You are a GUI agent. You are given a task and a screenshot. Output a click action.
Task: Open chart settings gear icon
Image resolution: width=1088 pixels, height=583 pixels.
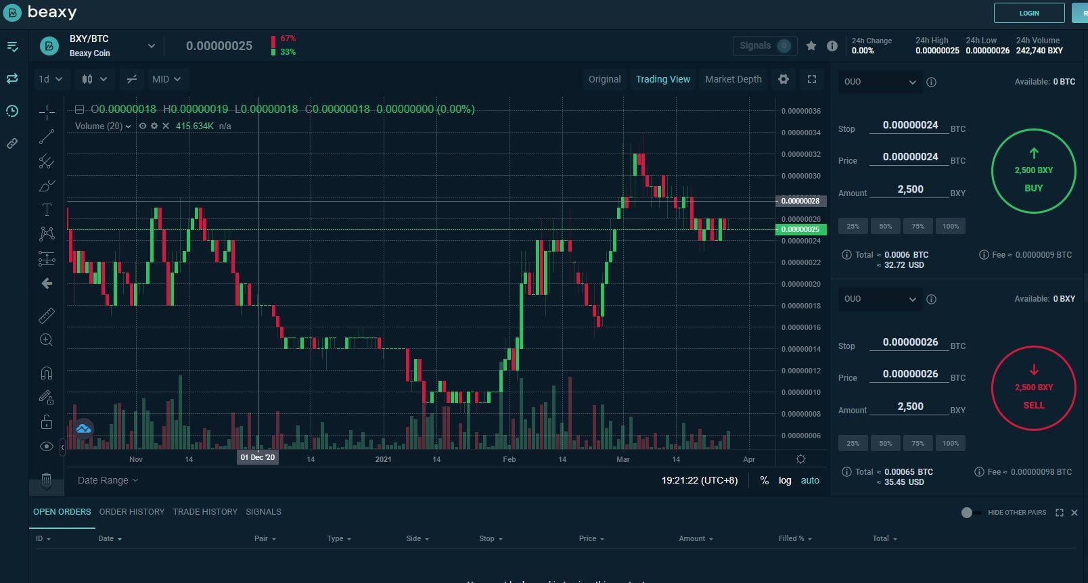(784, 79)
